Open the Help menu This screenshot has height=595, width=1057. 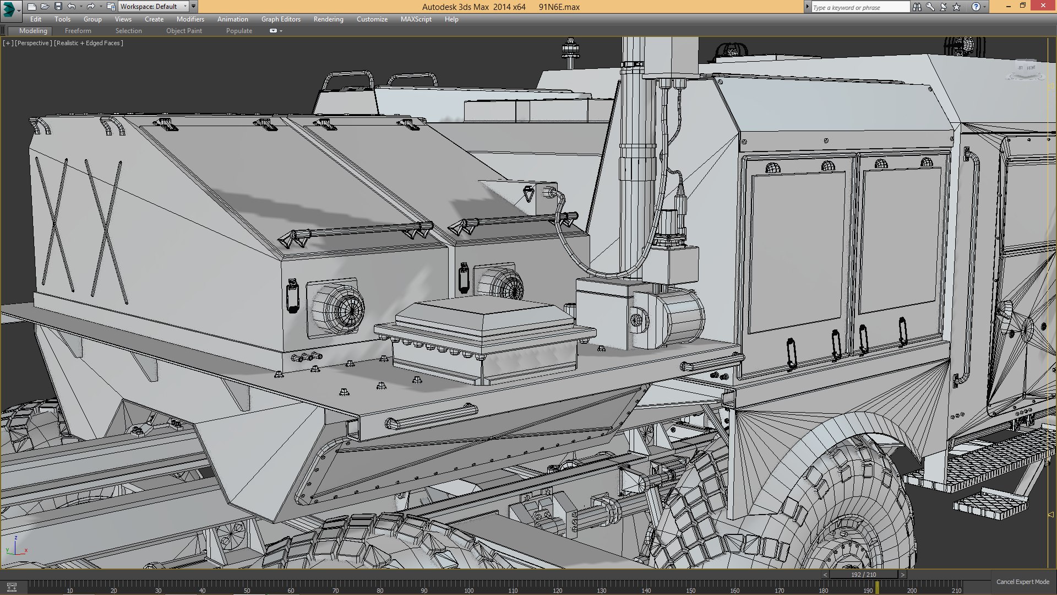pos(451,19)
